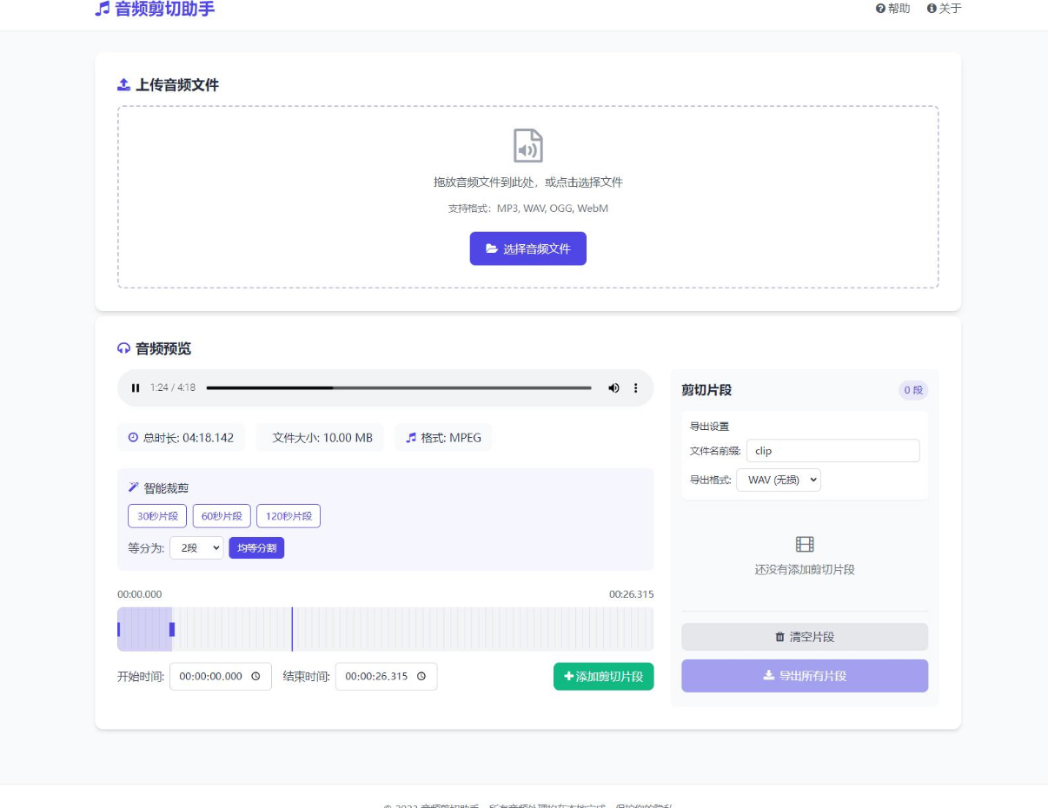Click the 00:00.000 waveform start time label
This screenshot has height=808, width=1048.
click(140, 594)
